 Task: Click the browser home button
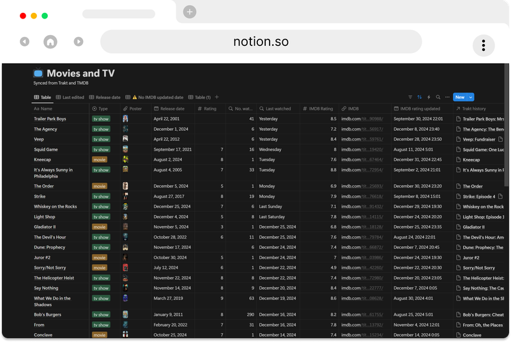(x=50, y=41)
